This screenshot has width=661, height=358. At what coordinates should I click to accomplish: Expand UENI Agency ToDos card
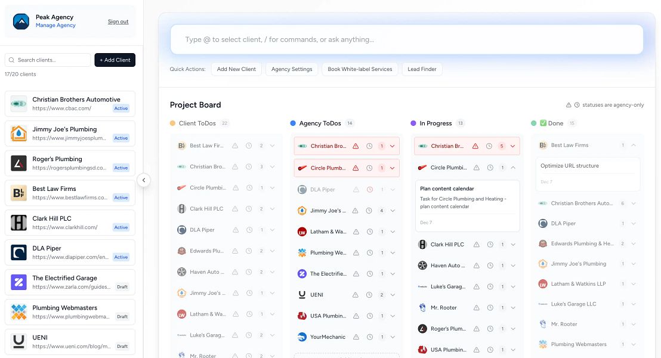pos(393,295)
